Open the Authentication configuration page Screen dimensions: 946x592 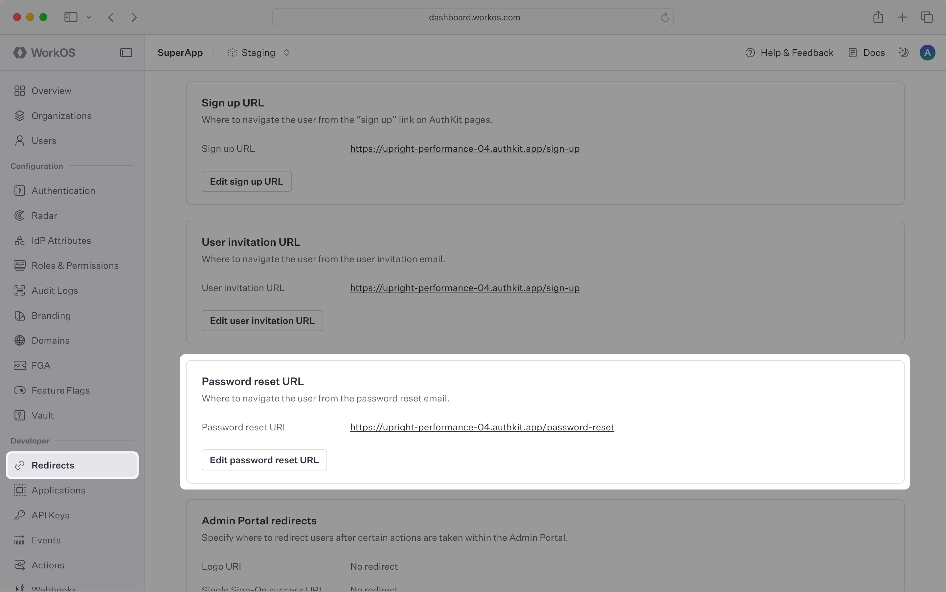pos(63,191)
